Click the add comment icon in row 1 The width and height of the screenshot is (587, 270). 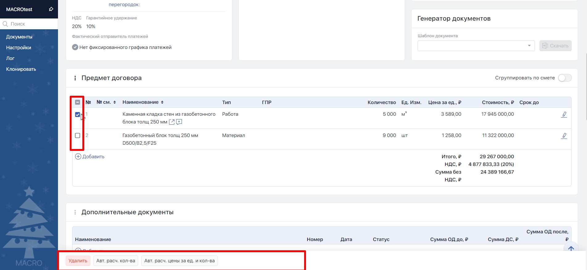click(179, 122)
